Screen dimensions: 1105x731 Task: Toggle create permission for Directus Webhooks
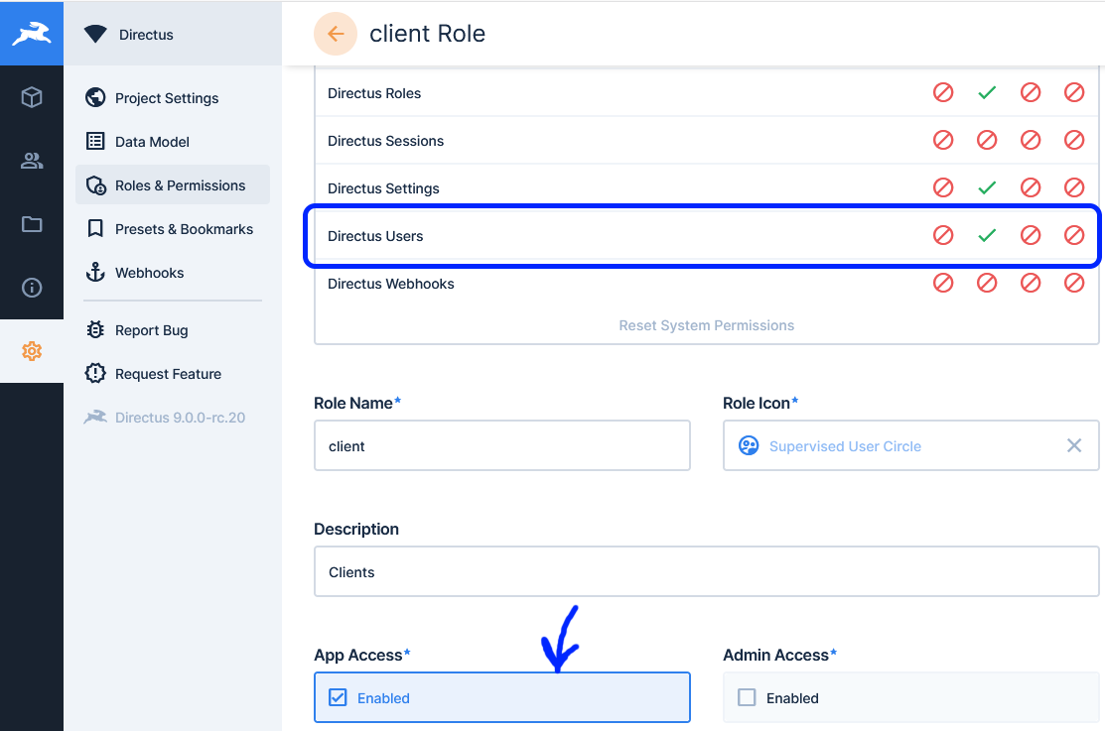point(943,283)
